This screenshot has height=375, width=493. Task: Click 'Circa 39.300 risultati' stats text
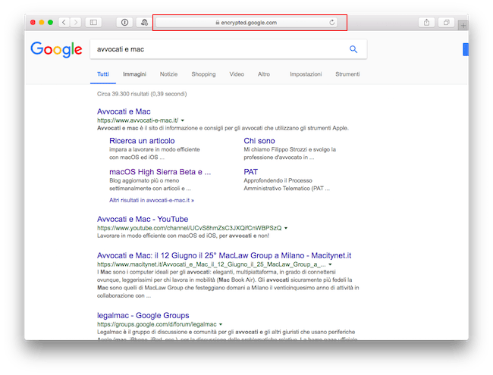[142, 94]
